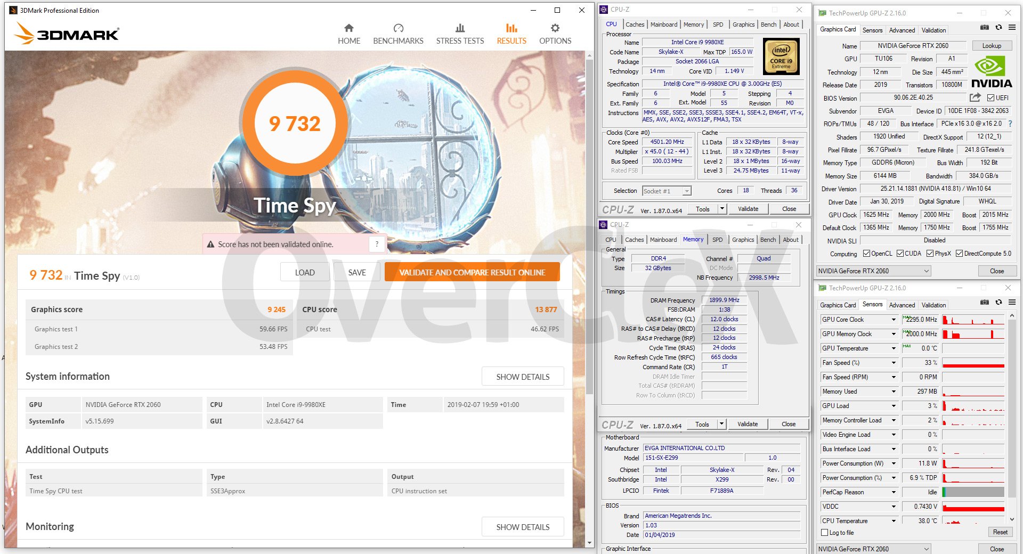1023x554 pixels.
Task: Open Fan Speed (%) sensor dropdown
Action: [894, 363]
